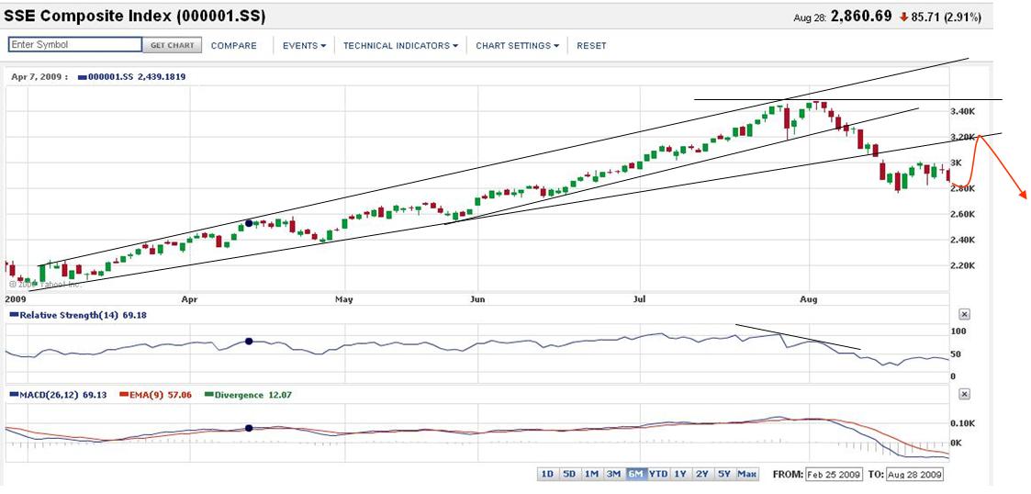Viewport: 1031px width, 494px height.
Task: Open the CHART SETTINGS dropdown
Action: click(518, 46)
